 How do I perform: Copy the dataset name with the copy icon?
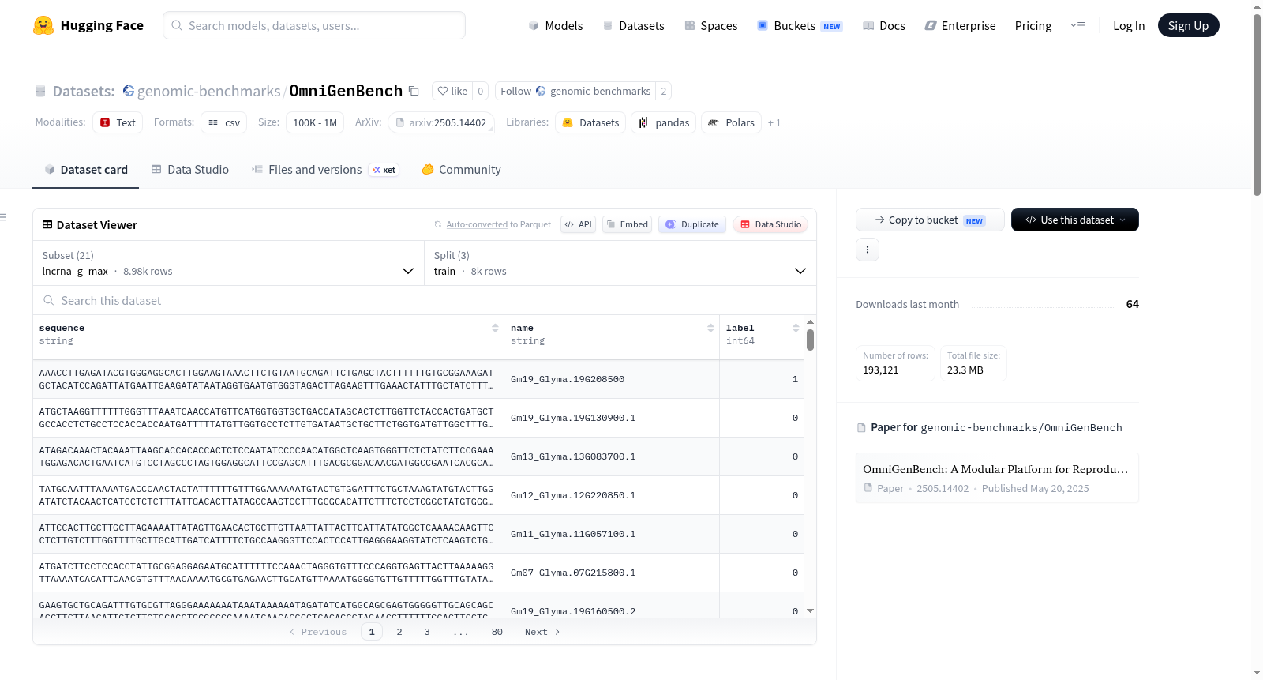click(x=414, y=91)
